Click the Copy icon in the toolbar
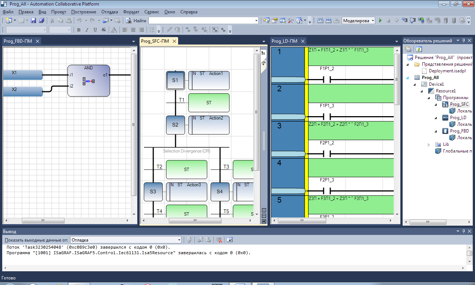 pos(60,20)
